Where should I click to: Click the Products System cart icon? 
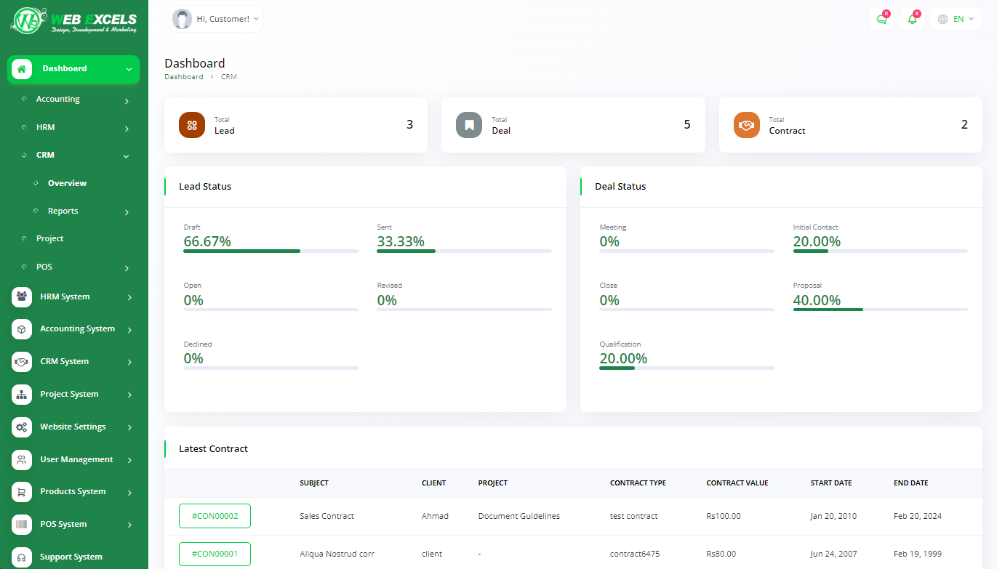click(x=22, y=492)
